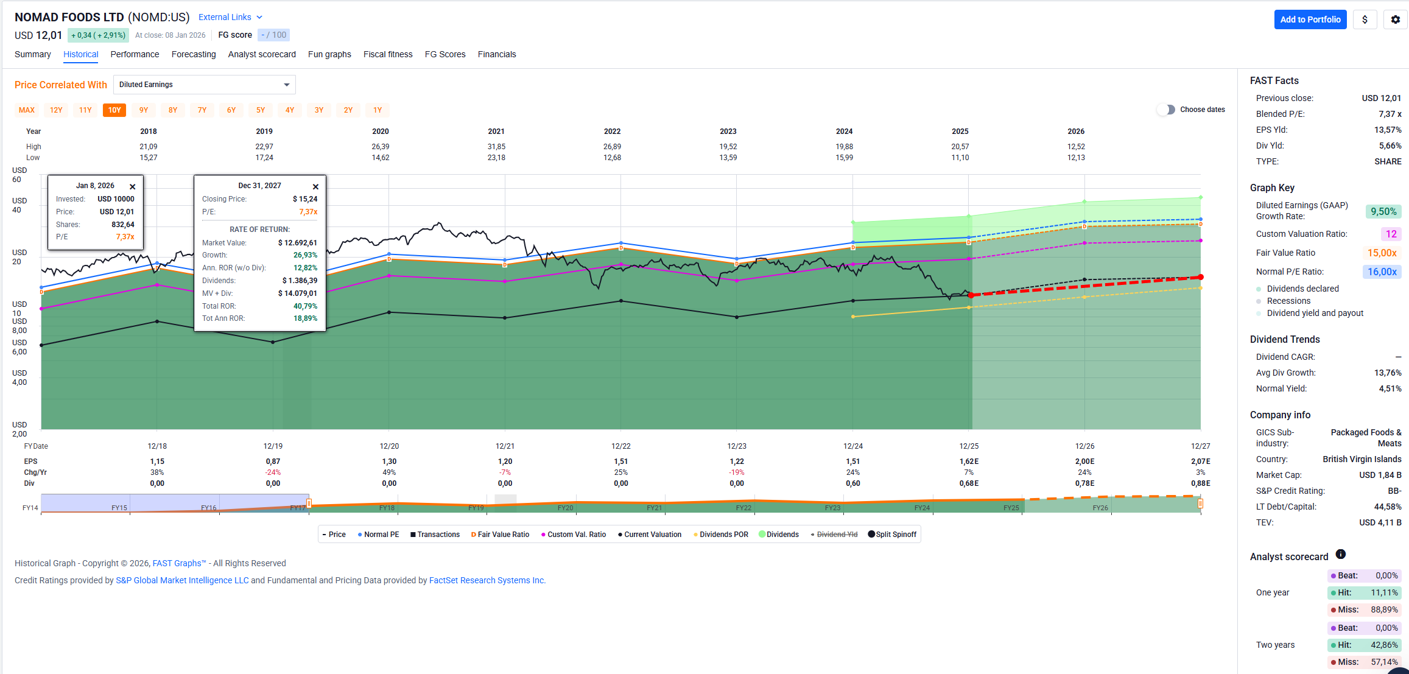Screen dimensions: 1409x674
Task: Click the Add to Portfolio button
Action: [1310, 19]
